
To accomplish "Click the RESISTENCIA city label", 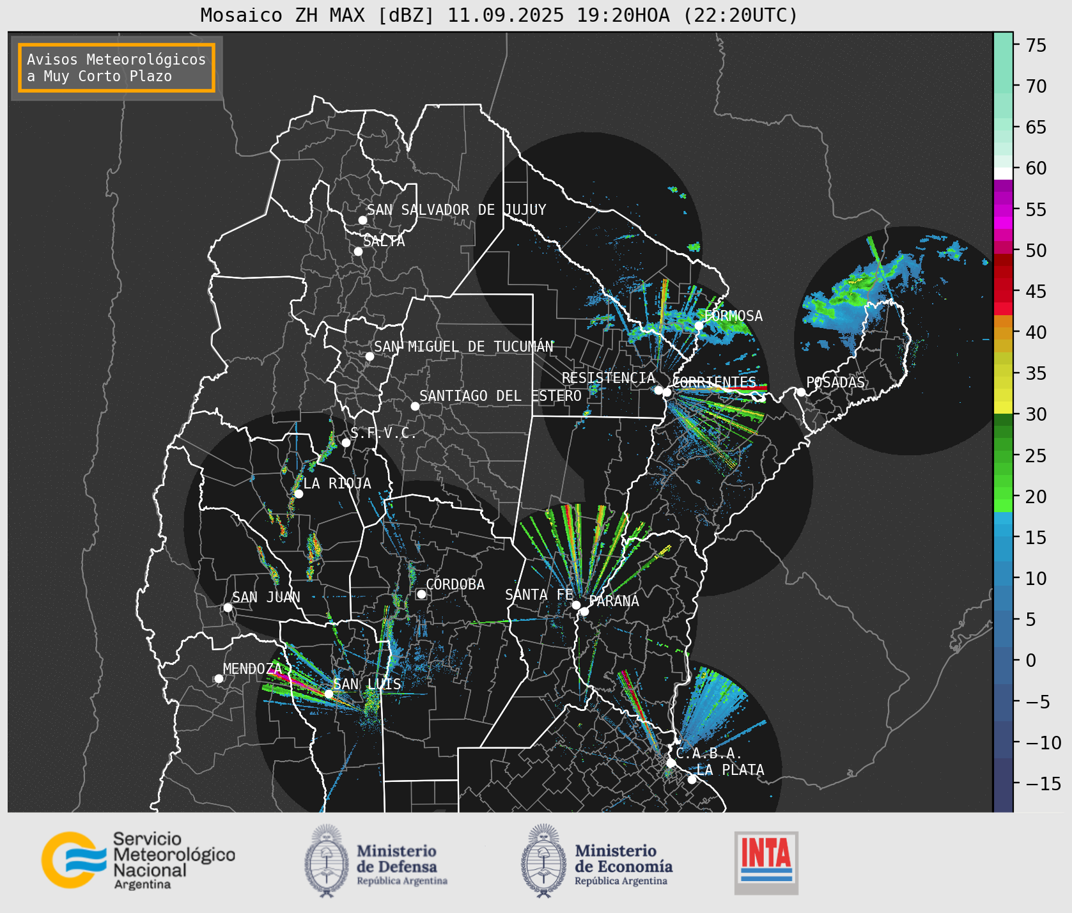I will click(609, 378).
